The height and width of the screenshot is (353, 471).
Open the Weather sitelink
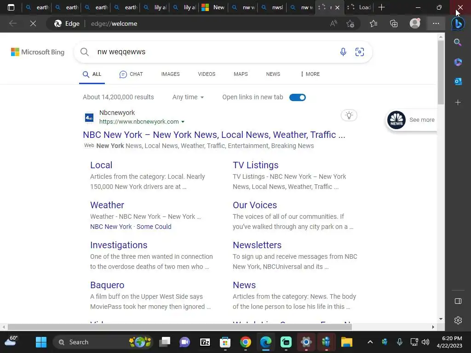pos(107,205)
